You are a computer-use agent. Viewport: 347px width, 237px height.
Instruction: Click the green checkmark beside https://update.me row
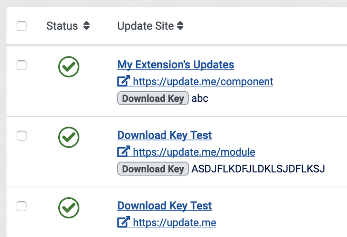click(x=69, y=208)
